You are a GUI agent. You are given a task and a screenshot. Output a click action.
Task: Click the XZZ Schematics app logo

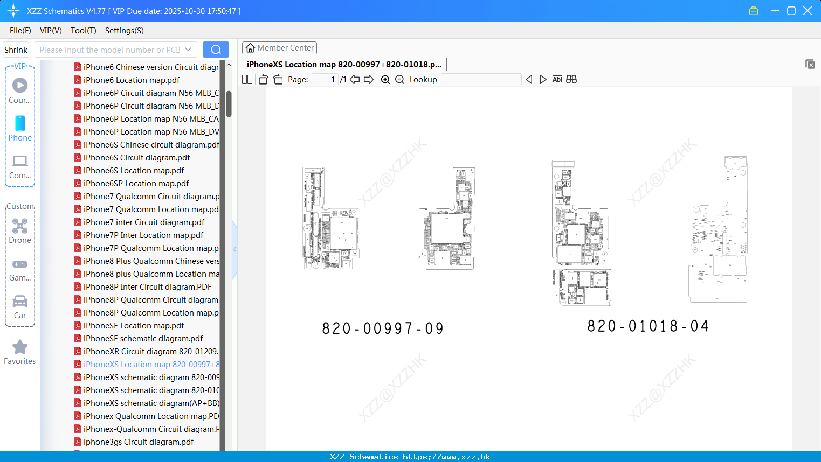pyautogui.click(x=13, y=11)
